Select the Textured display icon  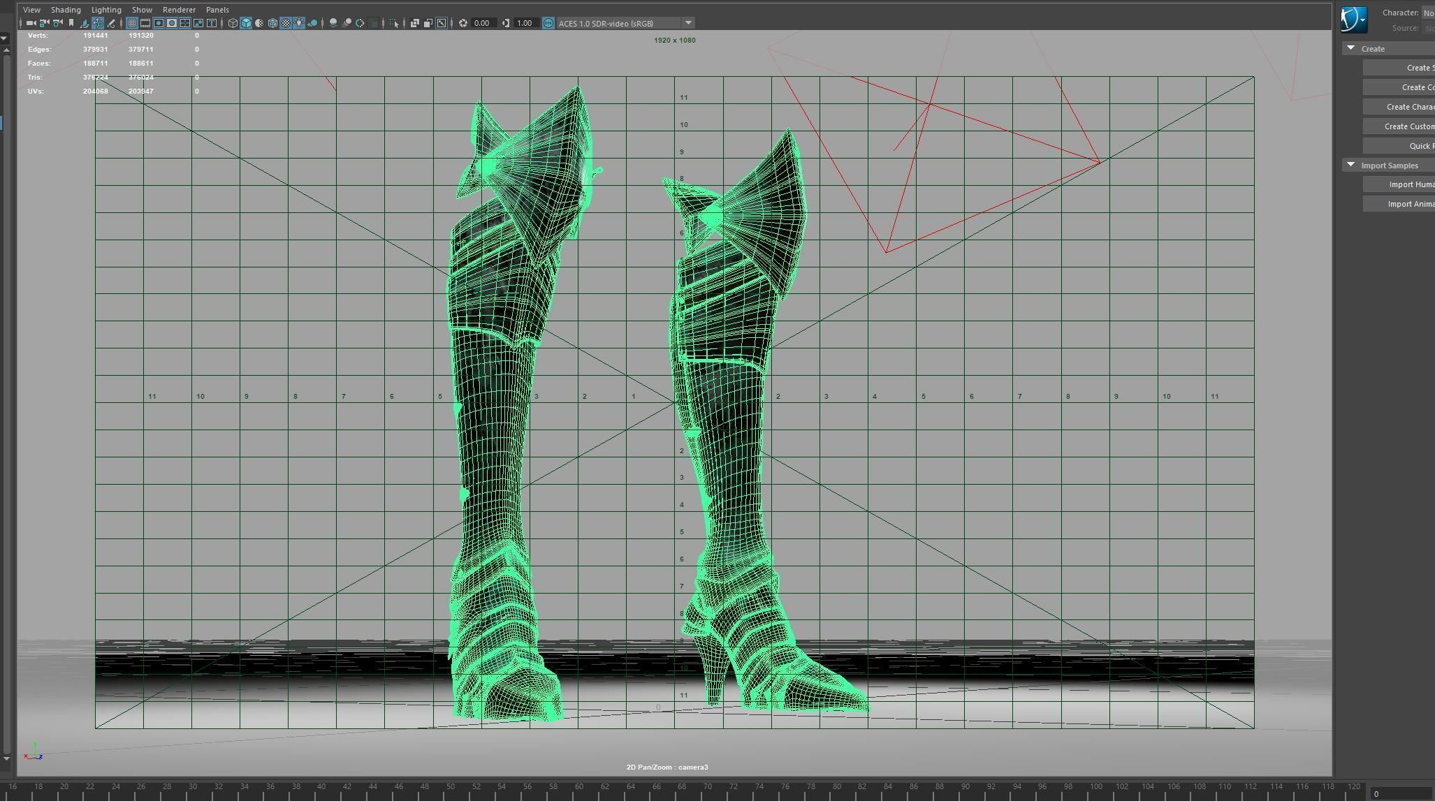285,23
